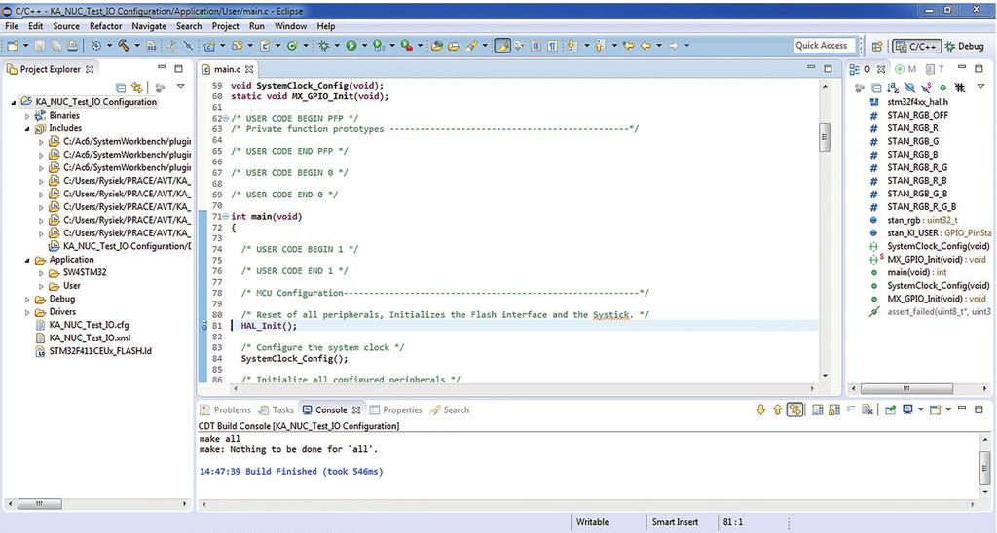997x533 pixels.
Task: Toggle Show Console on output icon
Action: tap(817, 409)
